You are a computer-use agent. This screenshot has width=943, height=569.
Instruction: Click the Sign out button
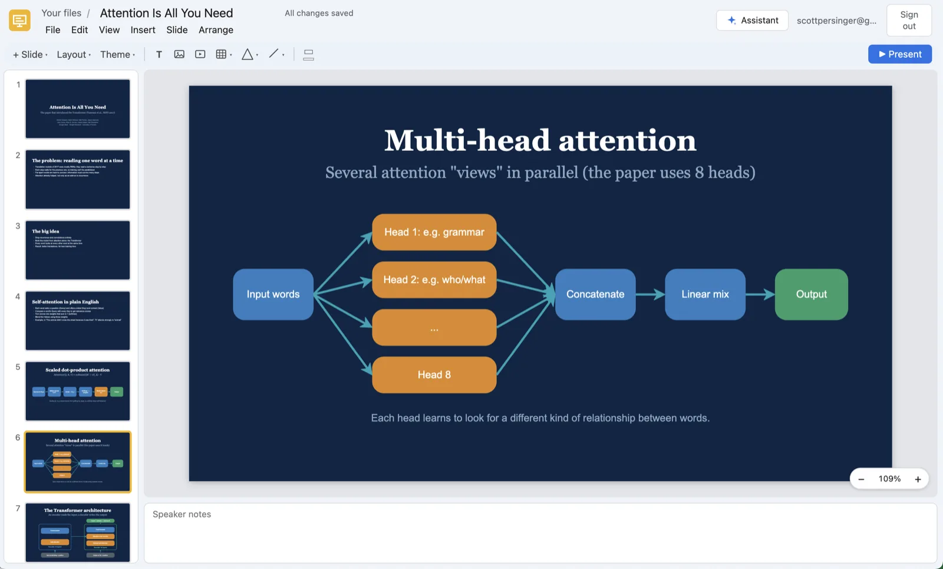tap(909, 20)
